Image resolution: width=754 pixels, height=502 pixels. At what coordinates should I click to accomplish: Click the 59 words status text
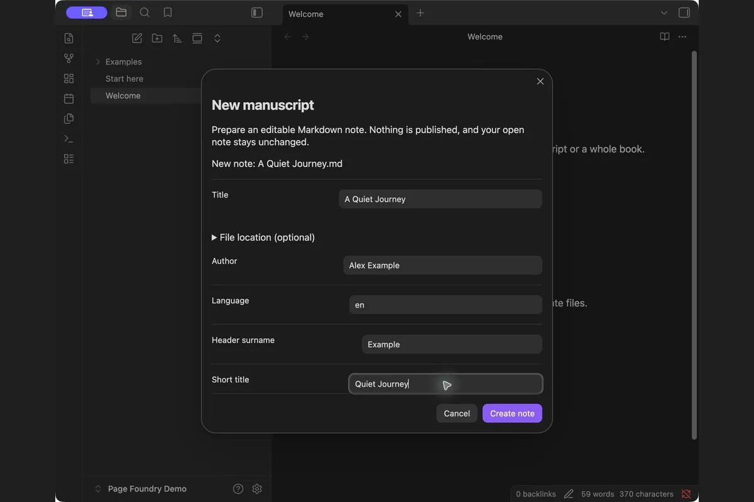tap(599, 494)
